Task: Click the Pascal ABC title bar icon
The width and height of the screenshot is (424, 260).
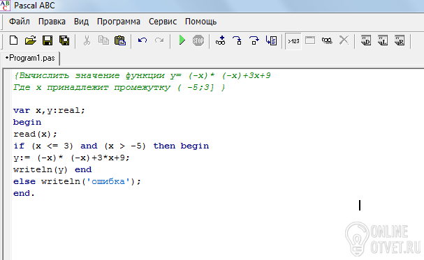Action: click(x=5, y=6)
